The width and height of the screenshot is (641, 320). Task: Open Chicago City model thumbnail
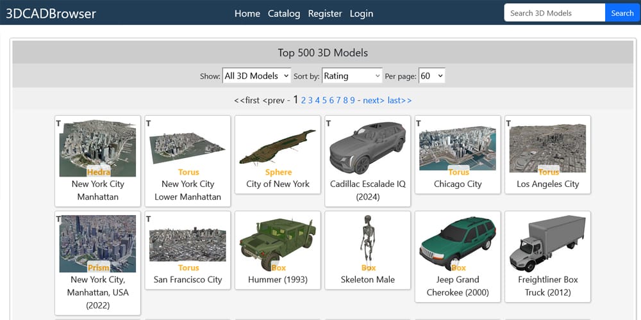click(x=458, y=148)
